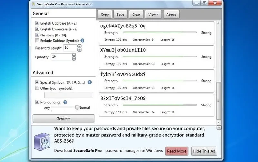Click the Save toolbar button
Viewport: 258px width, 162px height.
120,15
